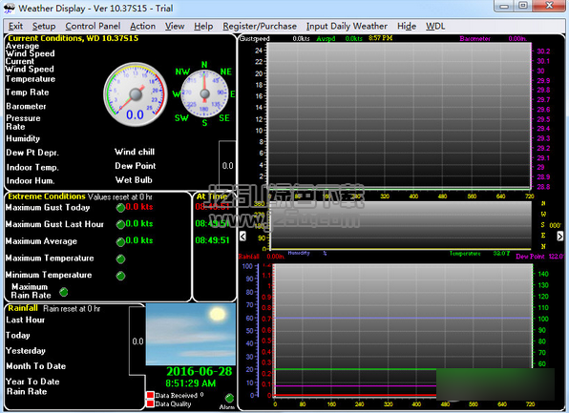Open the Control Panel menu
The width and height of the screenshot is (569, 413).
(x=93, y=26)
